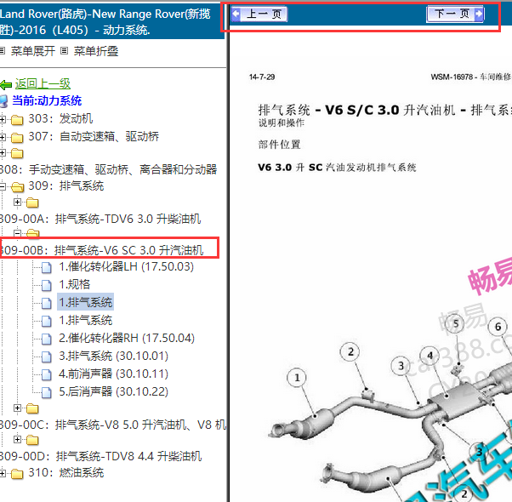Click document icon of 5.后消声器

pos(47,392)
